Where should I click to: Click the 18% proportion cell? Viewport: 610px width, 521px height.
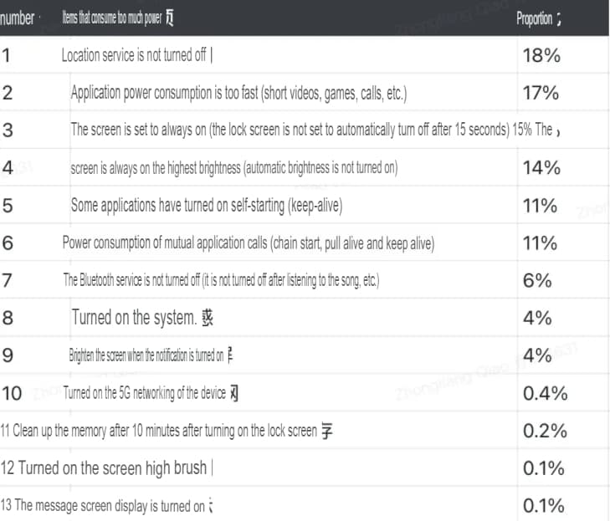point(541,55)
